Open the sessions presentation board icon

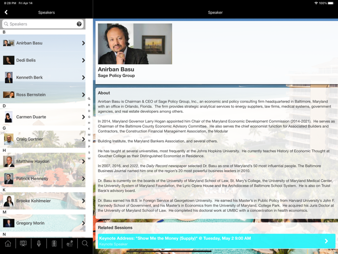(x=23, y=244)
